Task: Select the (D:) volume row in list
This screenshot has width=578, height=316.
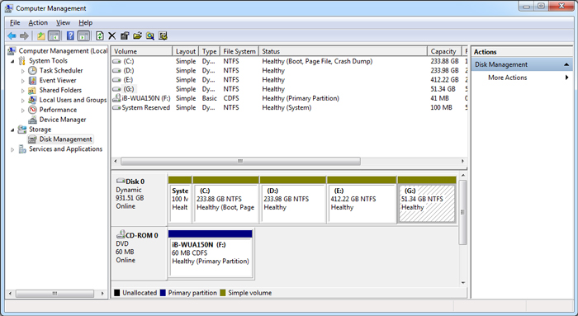Action: 290,70
